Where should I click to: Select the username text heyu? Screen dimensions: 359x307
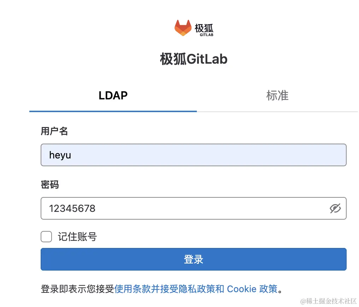[60, 155]
